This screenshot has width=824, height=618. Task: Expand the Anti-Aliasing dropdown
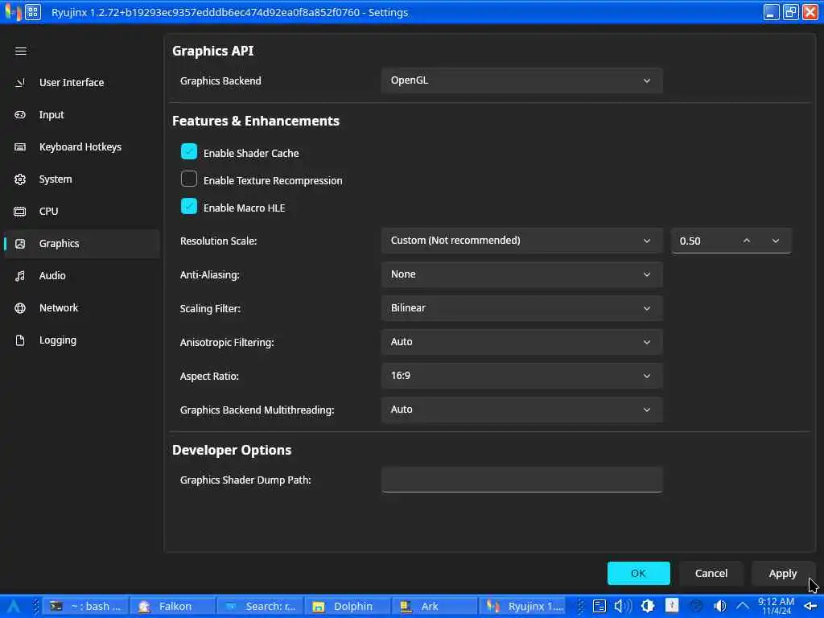(521, 274)
